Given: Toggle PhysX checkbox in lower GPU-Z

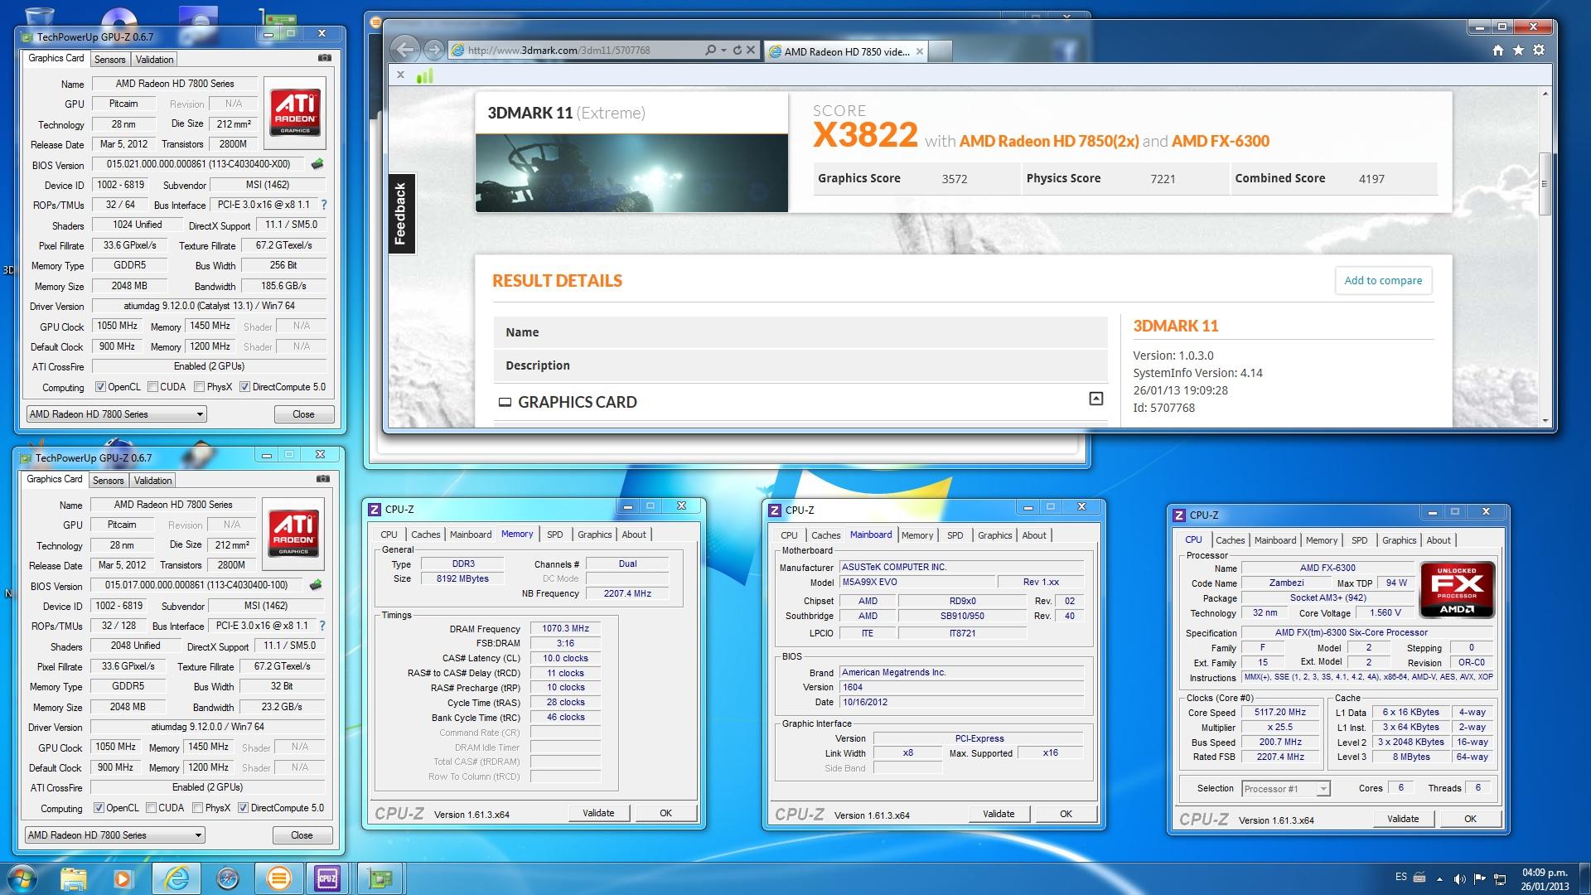Looking at the screenshot, I should [198, 808].
